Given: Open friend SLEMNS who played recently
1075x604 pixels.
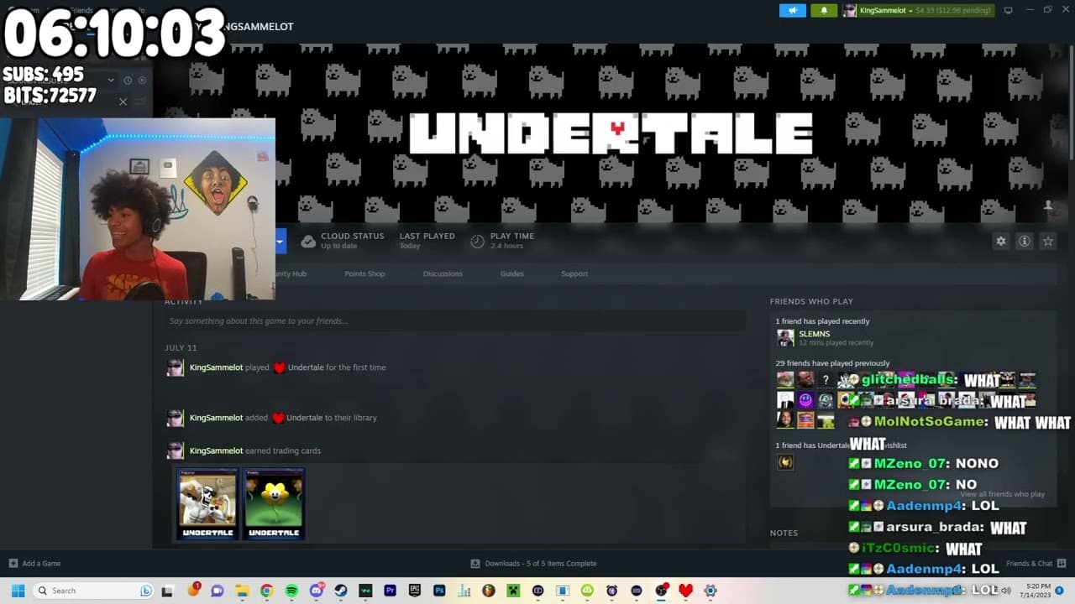Looking at the screenshot, I should click(x=814, y=334).
